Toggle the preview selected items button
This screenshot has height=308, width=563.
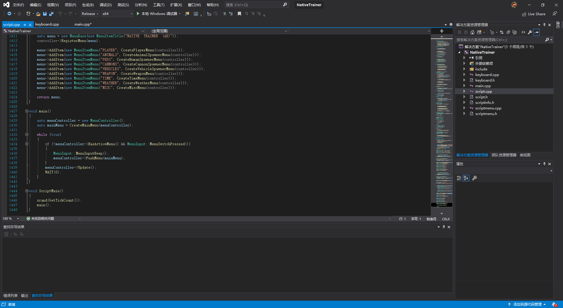[x=536, y=32]
